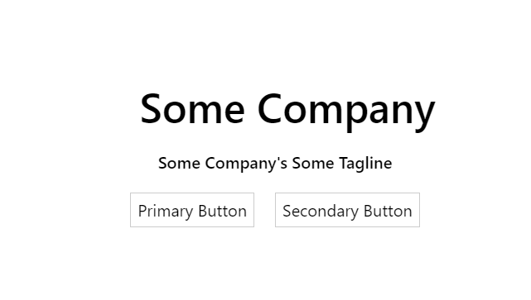Click the Primary Button
The image size is (531, 300).
coord(192,210)
